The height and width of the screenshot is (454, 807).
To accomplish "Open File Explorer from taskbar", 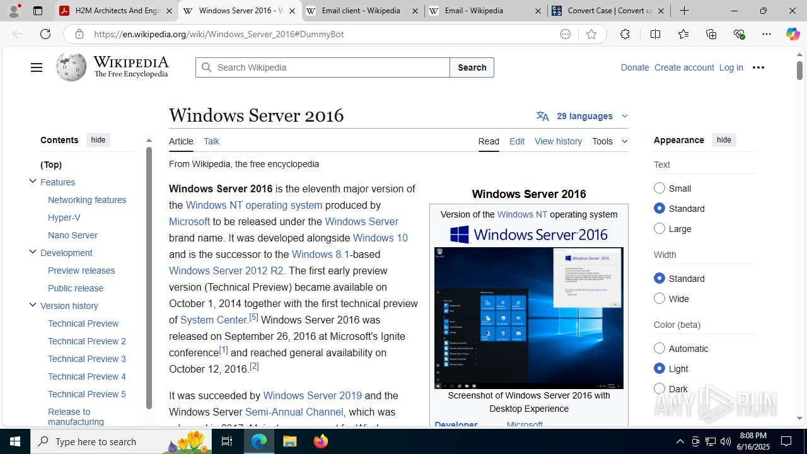I will click(x=290, y=441).
